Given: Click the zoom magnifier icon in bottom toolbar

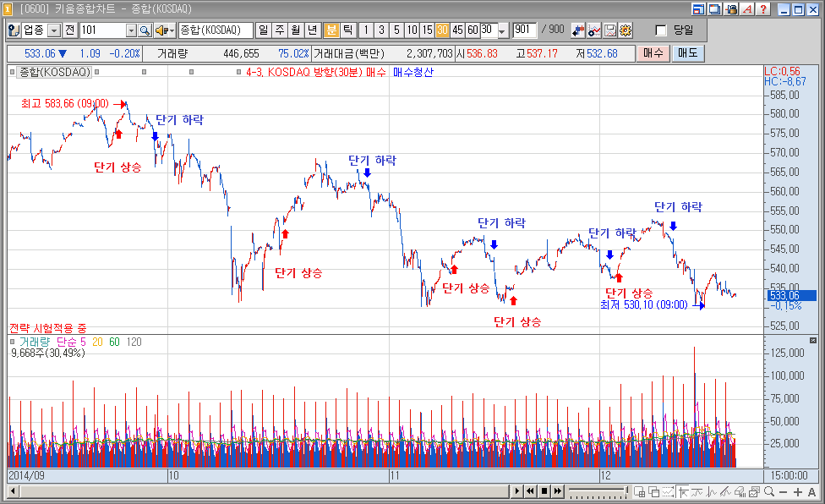Looking at the screenshot, I should (x=768, y=492).
